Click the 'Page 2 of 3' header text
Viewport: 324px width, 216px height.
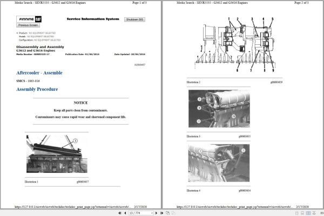[x=301, y=3]
